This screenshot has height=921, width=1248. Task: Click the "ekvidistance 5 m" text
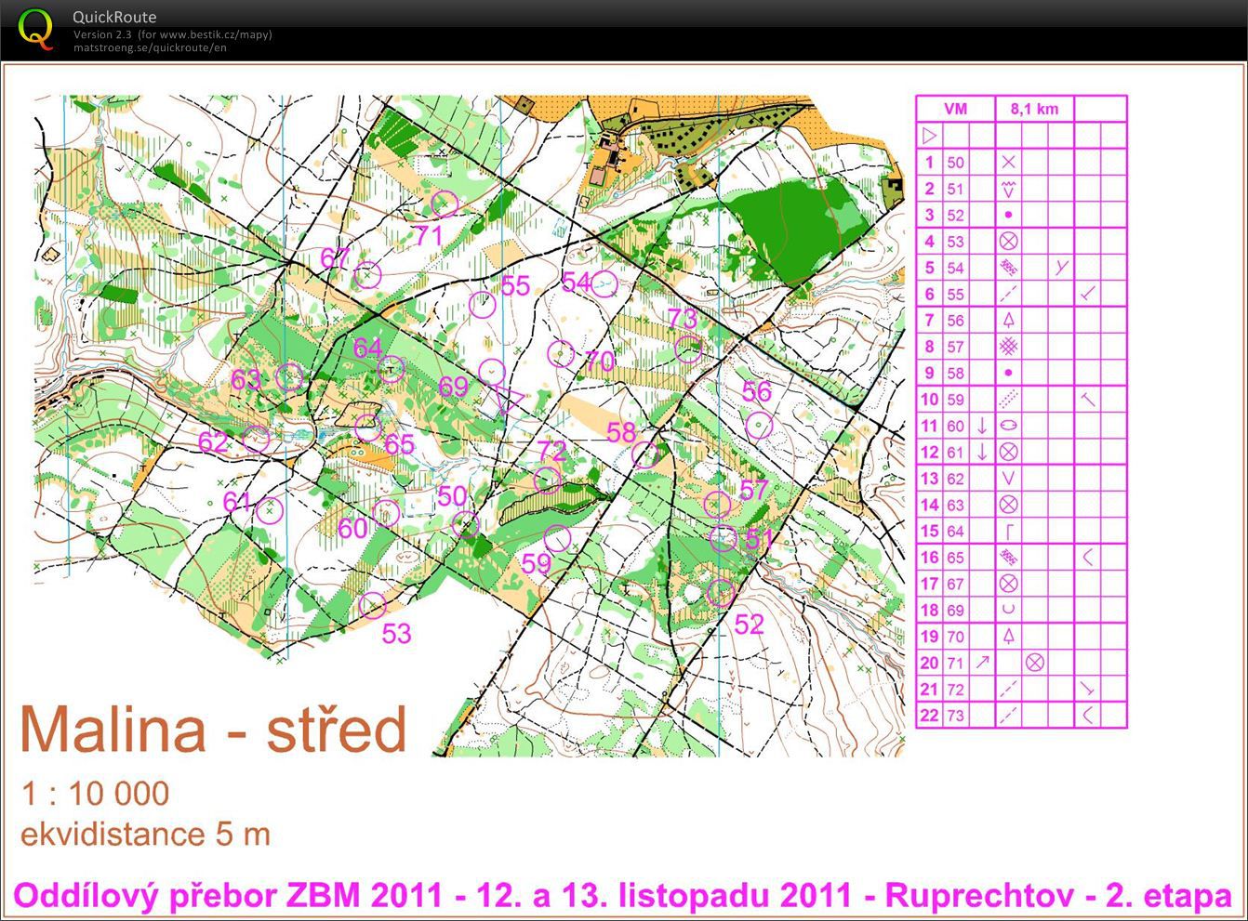145,834
